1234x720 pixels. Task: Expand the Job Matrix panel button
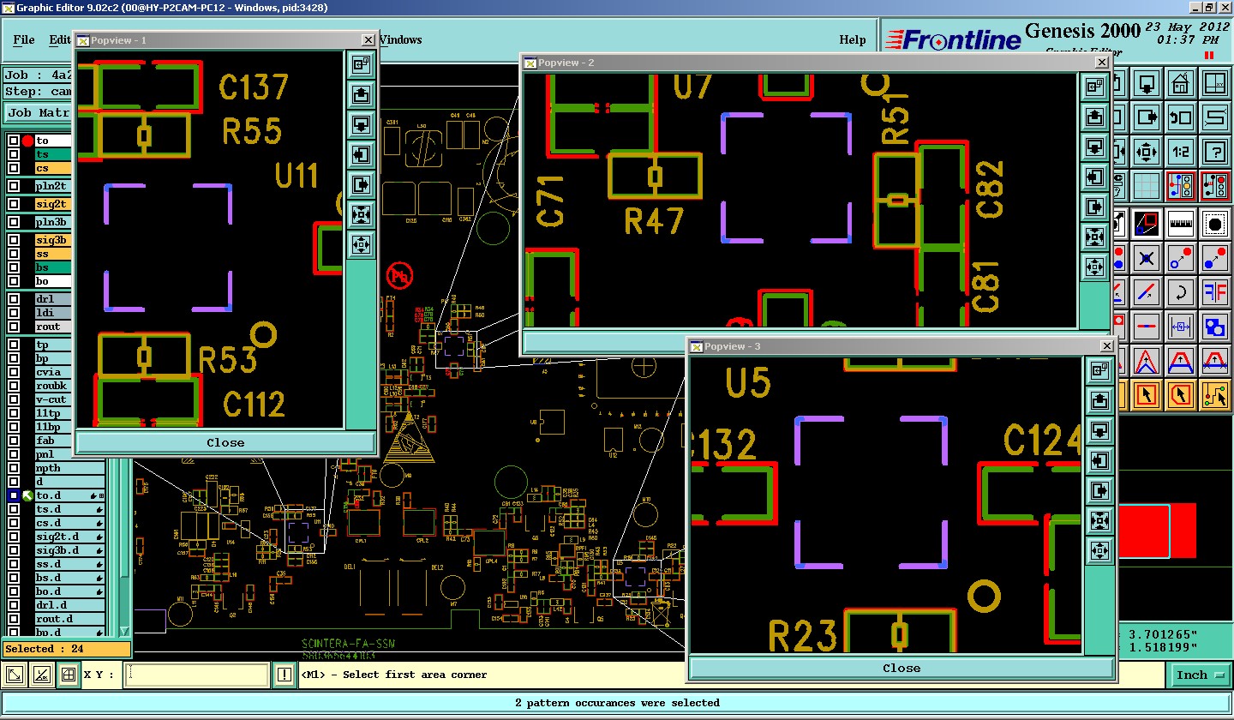coord(39,112)
